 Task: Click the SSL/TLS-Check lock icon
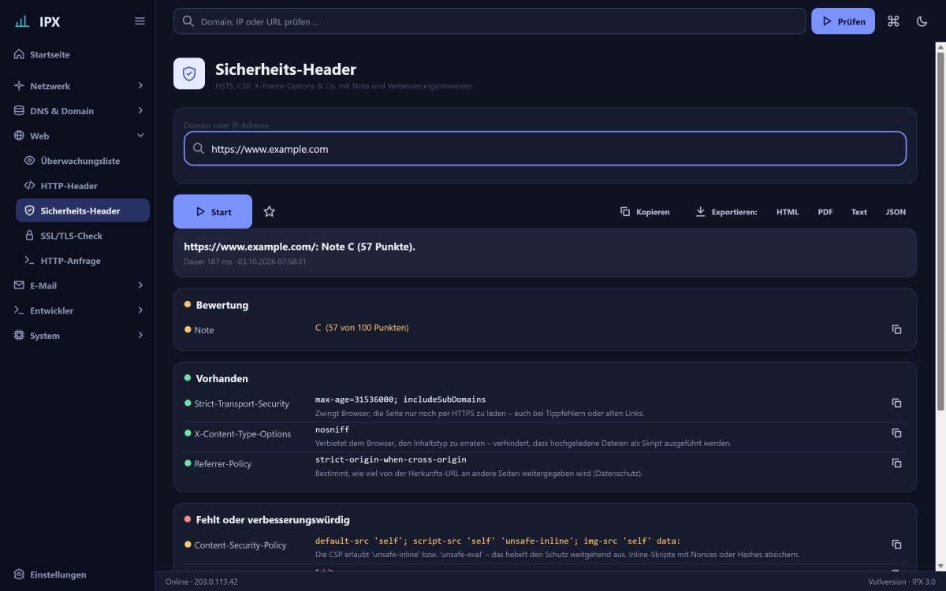(29, 235)
